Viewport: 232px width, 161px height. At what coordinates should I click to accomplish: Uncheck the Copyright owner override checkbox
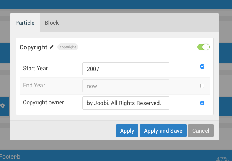click(x=202, y=103)
